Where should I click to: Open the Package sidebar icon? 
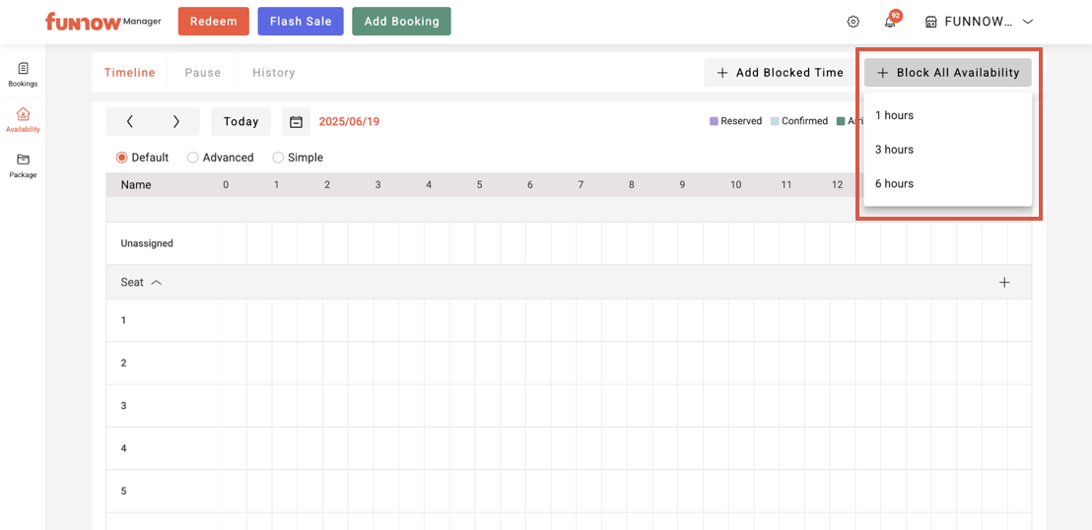click(23, 165)
